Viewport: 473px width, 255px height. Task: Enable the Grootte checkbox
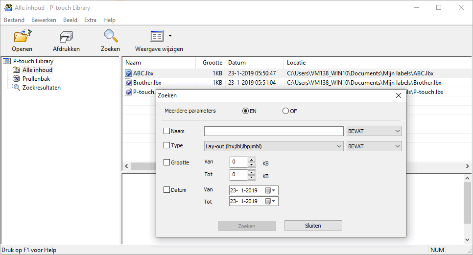click(166, 162)
